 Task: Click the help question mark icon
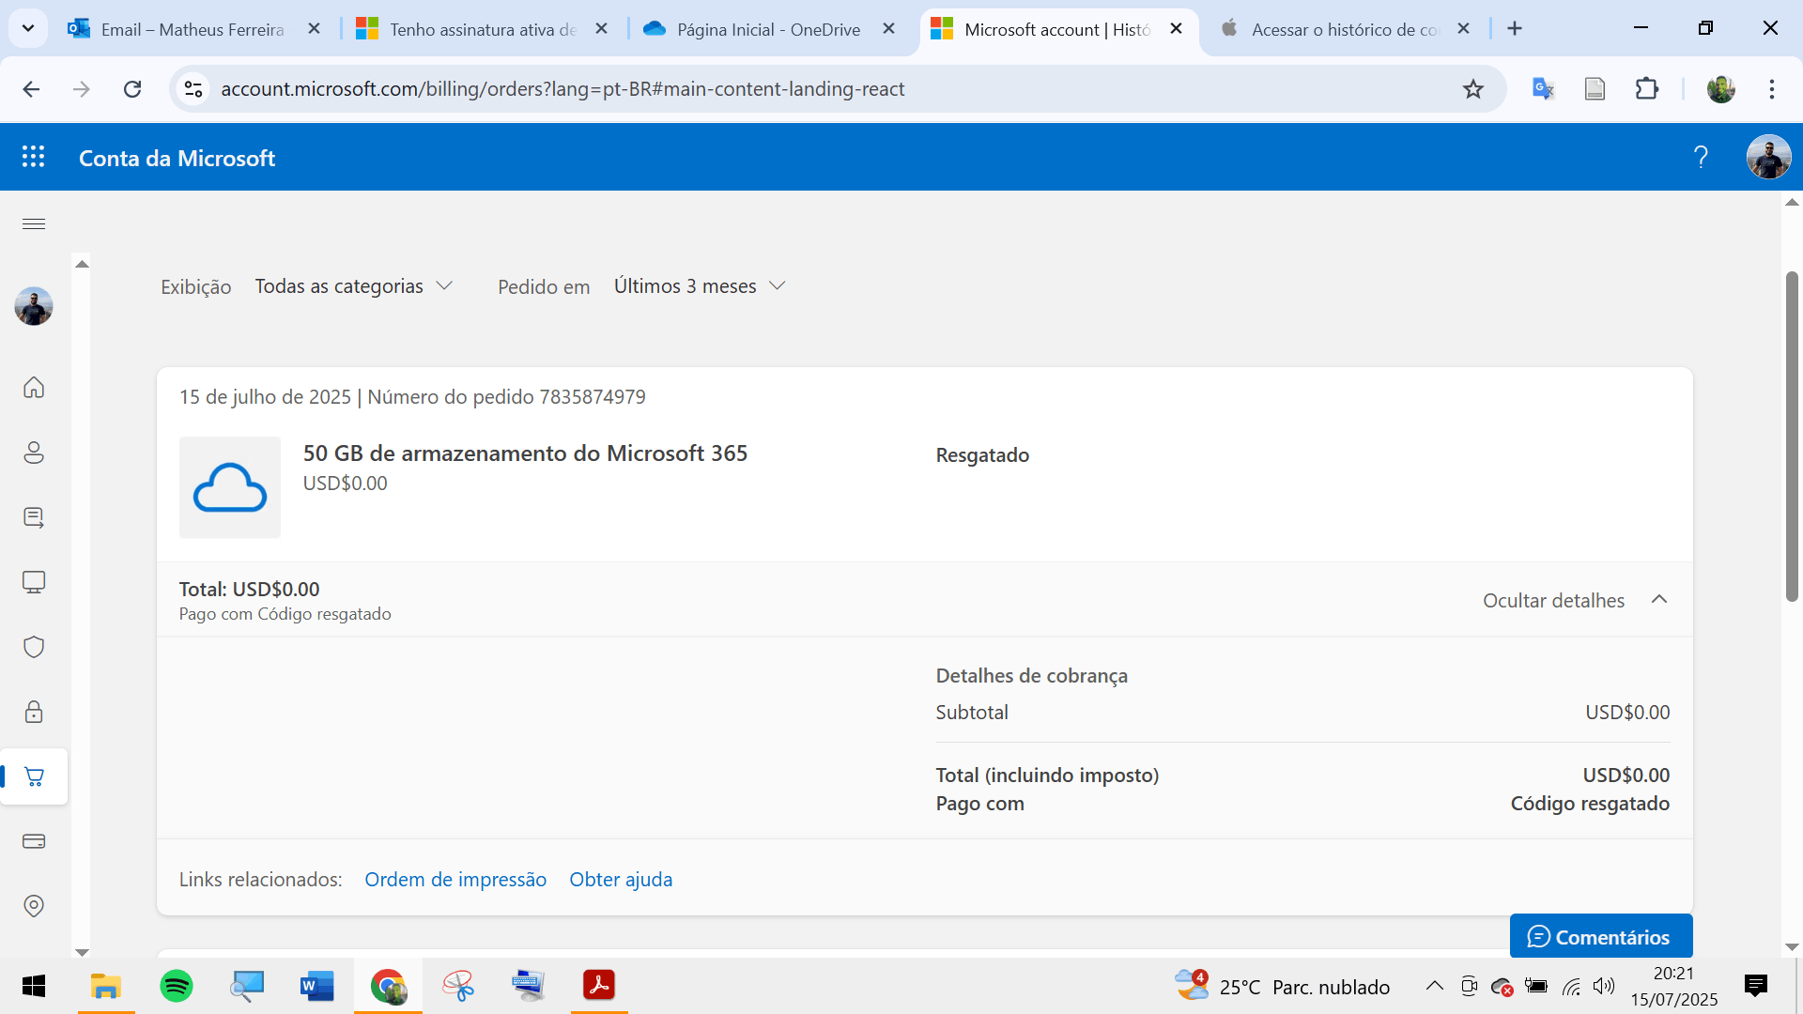coord(1701,157)
